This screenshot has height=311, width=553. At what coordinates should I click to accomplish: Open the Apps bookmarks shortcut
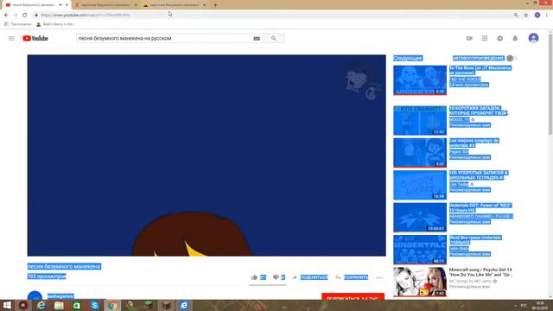tap(17, 24)
